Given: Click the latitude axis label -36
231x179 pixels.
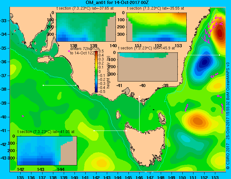Looking at the screenshot, I should click(3, 62).
